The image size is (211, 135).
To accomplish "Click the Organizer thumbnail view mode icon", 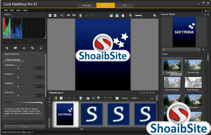I will (61, 98).
